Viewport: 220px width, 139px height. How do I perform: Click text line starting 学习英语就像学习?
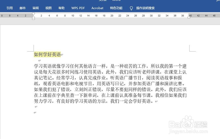tap(110, 66)
